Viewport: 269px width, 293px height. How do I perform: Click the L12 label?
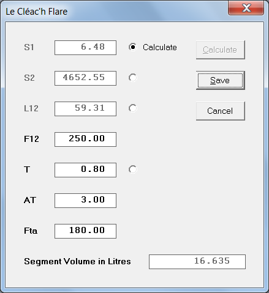[x=31, y=108]
